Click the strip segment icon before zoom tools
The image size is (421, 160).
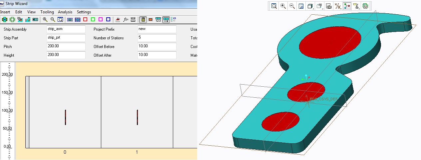coord(35,19)
